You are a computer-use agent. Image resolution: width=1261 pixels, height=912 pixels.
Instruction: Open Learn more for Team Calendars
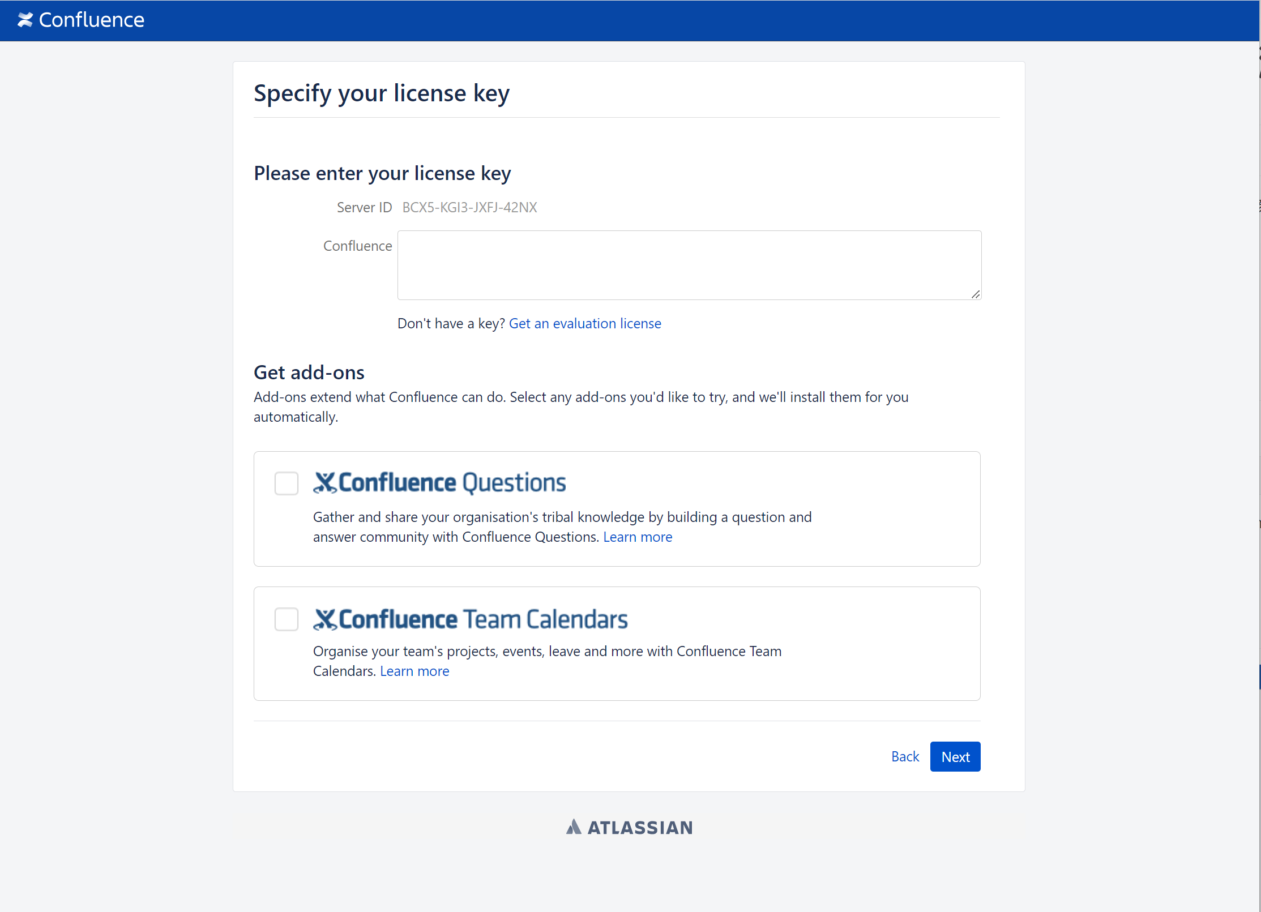[x=414, y=671]
